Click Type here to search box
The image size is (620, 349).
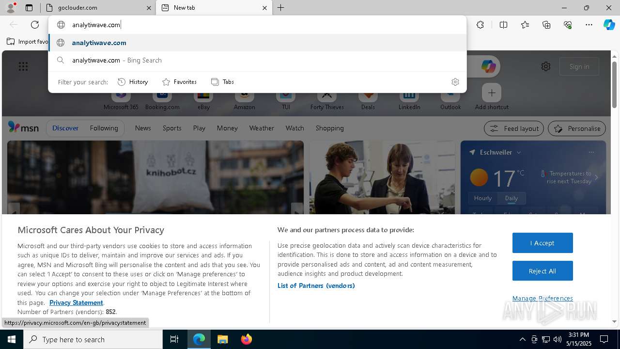[93, 339]
